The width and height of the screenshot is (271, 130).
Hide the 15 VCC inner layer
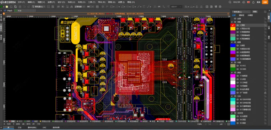click(x=238, y=66)
